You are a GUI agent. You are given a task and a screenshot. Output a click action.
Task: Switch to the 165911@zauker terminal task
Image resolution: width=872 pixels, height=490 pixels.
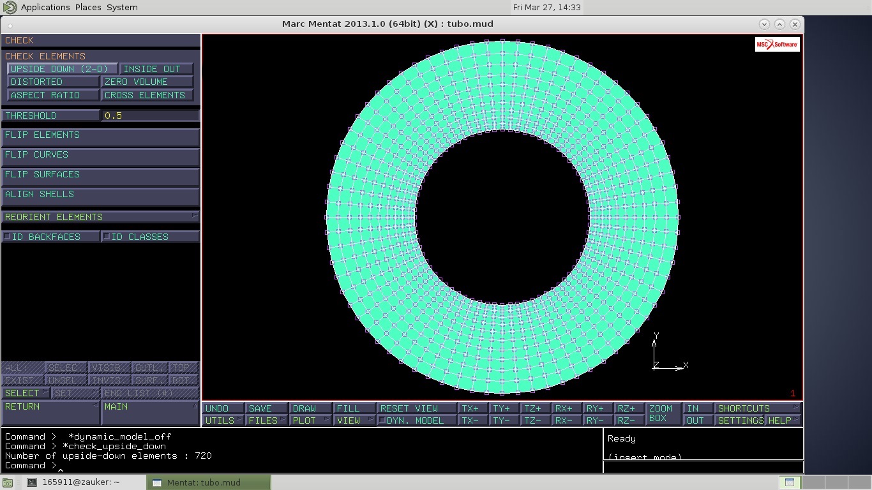pyautogui.click(x=80, y=482)
